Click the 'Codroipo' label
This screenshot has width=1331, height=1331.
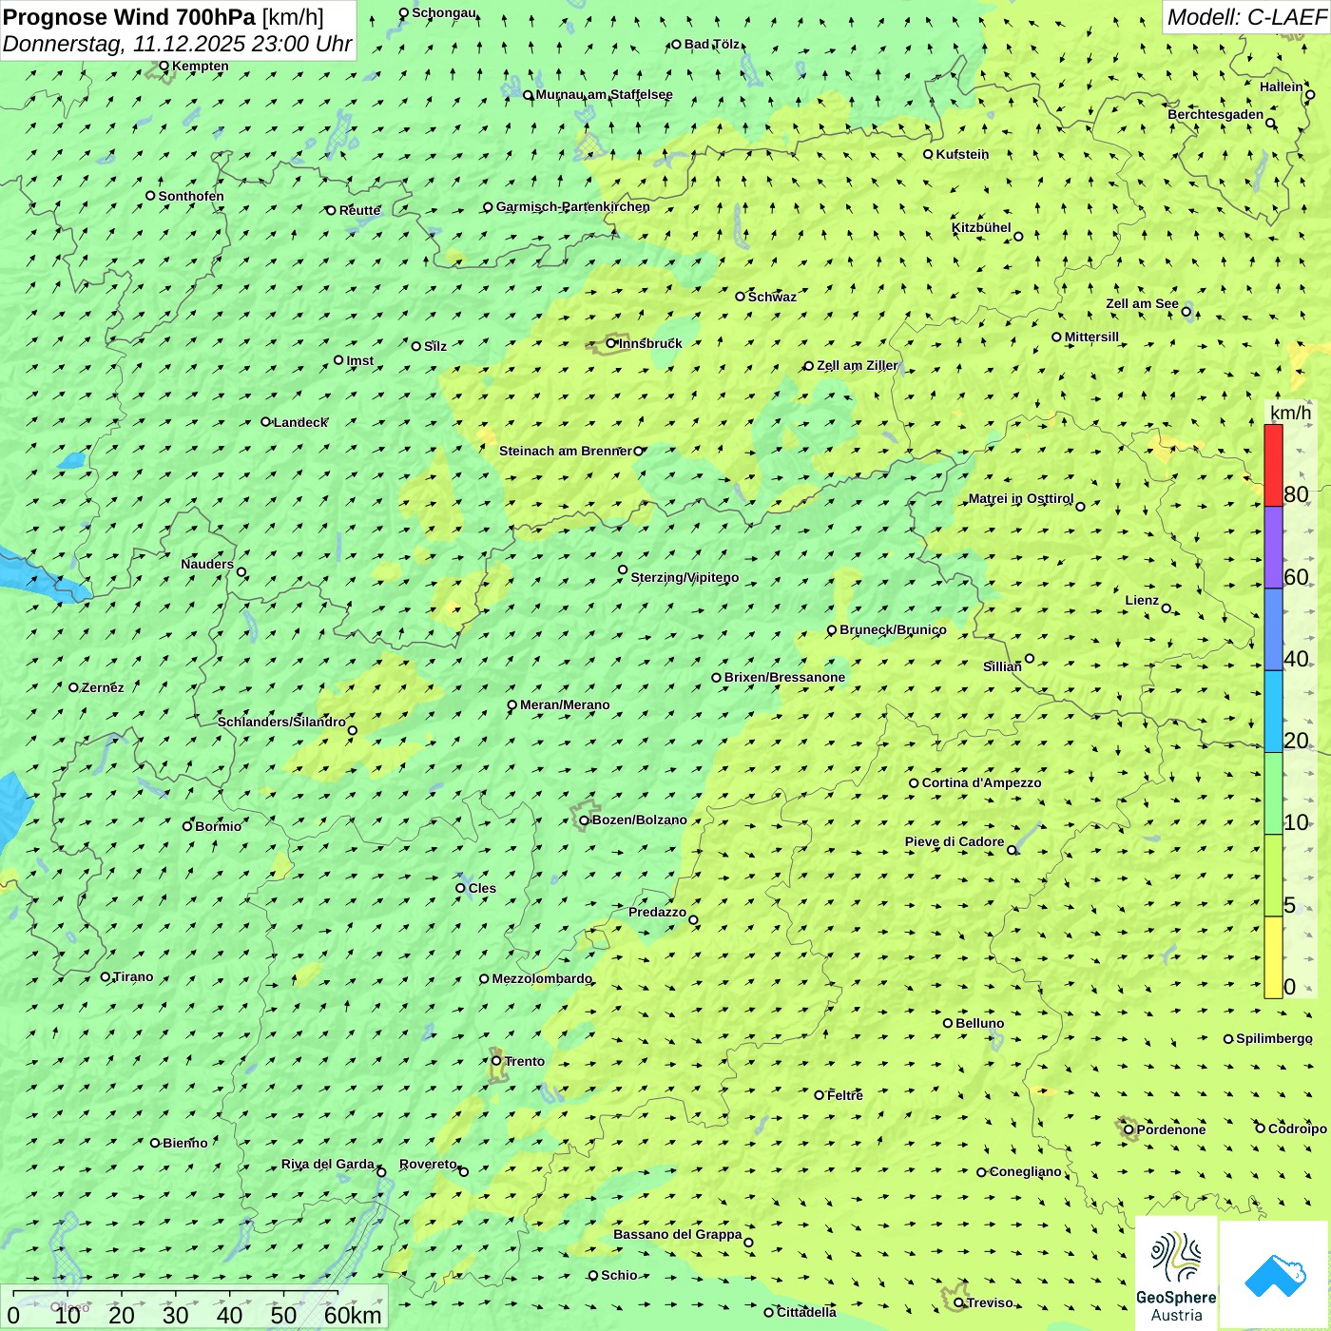pyautogui.click(x=1298, y=1128)
